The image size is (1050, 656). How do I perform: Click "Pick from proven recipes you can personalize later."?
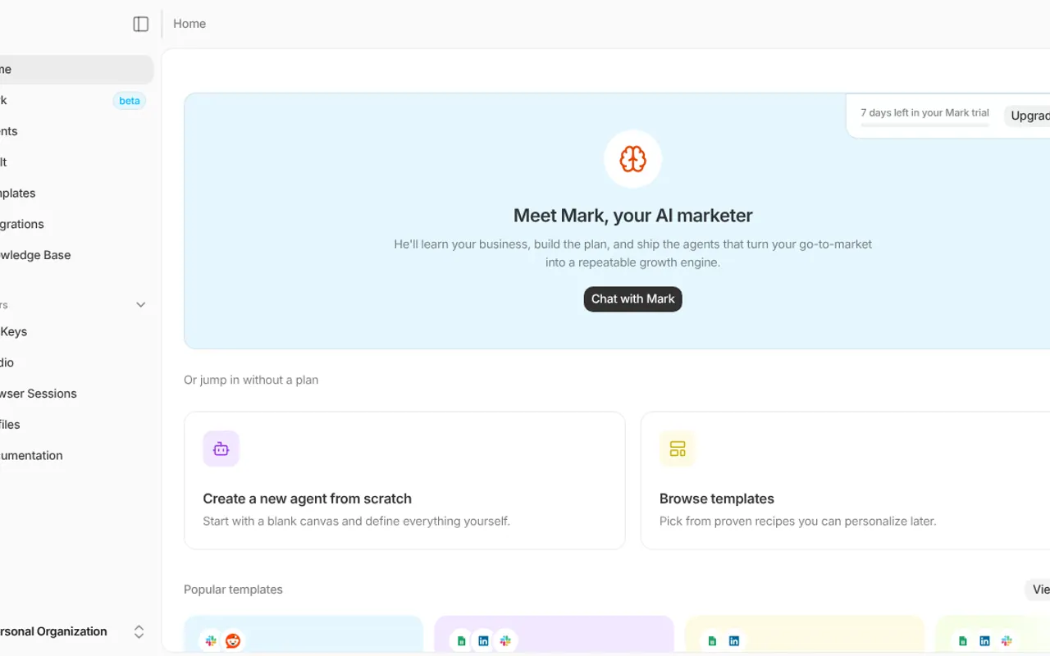point(797,521)
